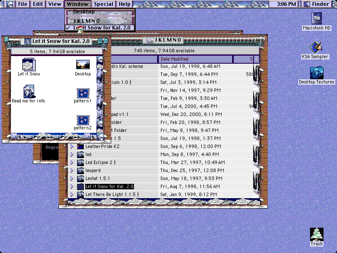Open the View menu

pyautogui.click(x=55, y=4)
